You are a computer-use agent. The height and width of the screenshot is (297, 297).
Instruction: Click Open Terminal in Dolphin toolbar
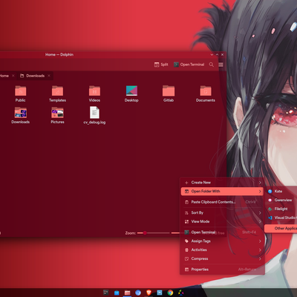point(189,65)
